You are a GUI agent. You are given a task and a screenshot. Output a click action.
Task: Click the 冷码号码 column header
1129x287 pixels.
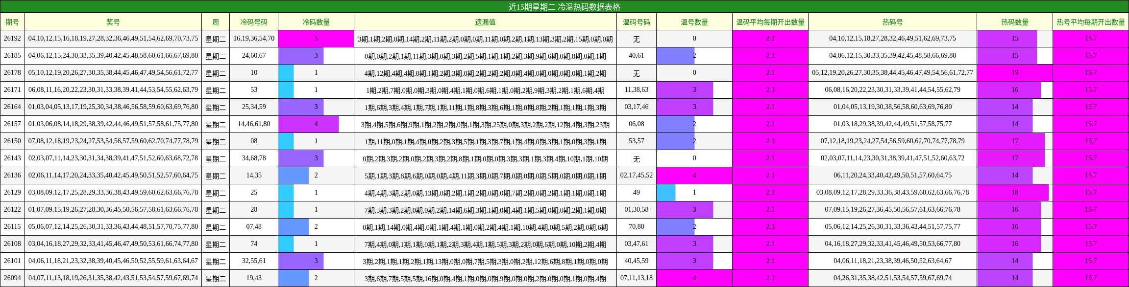(254, 22)
